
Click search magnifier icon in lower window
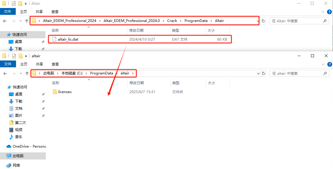click(325, 73)
